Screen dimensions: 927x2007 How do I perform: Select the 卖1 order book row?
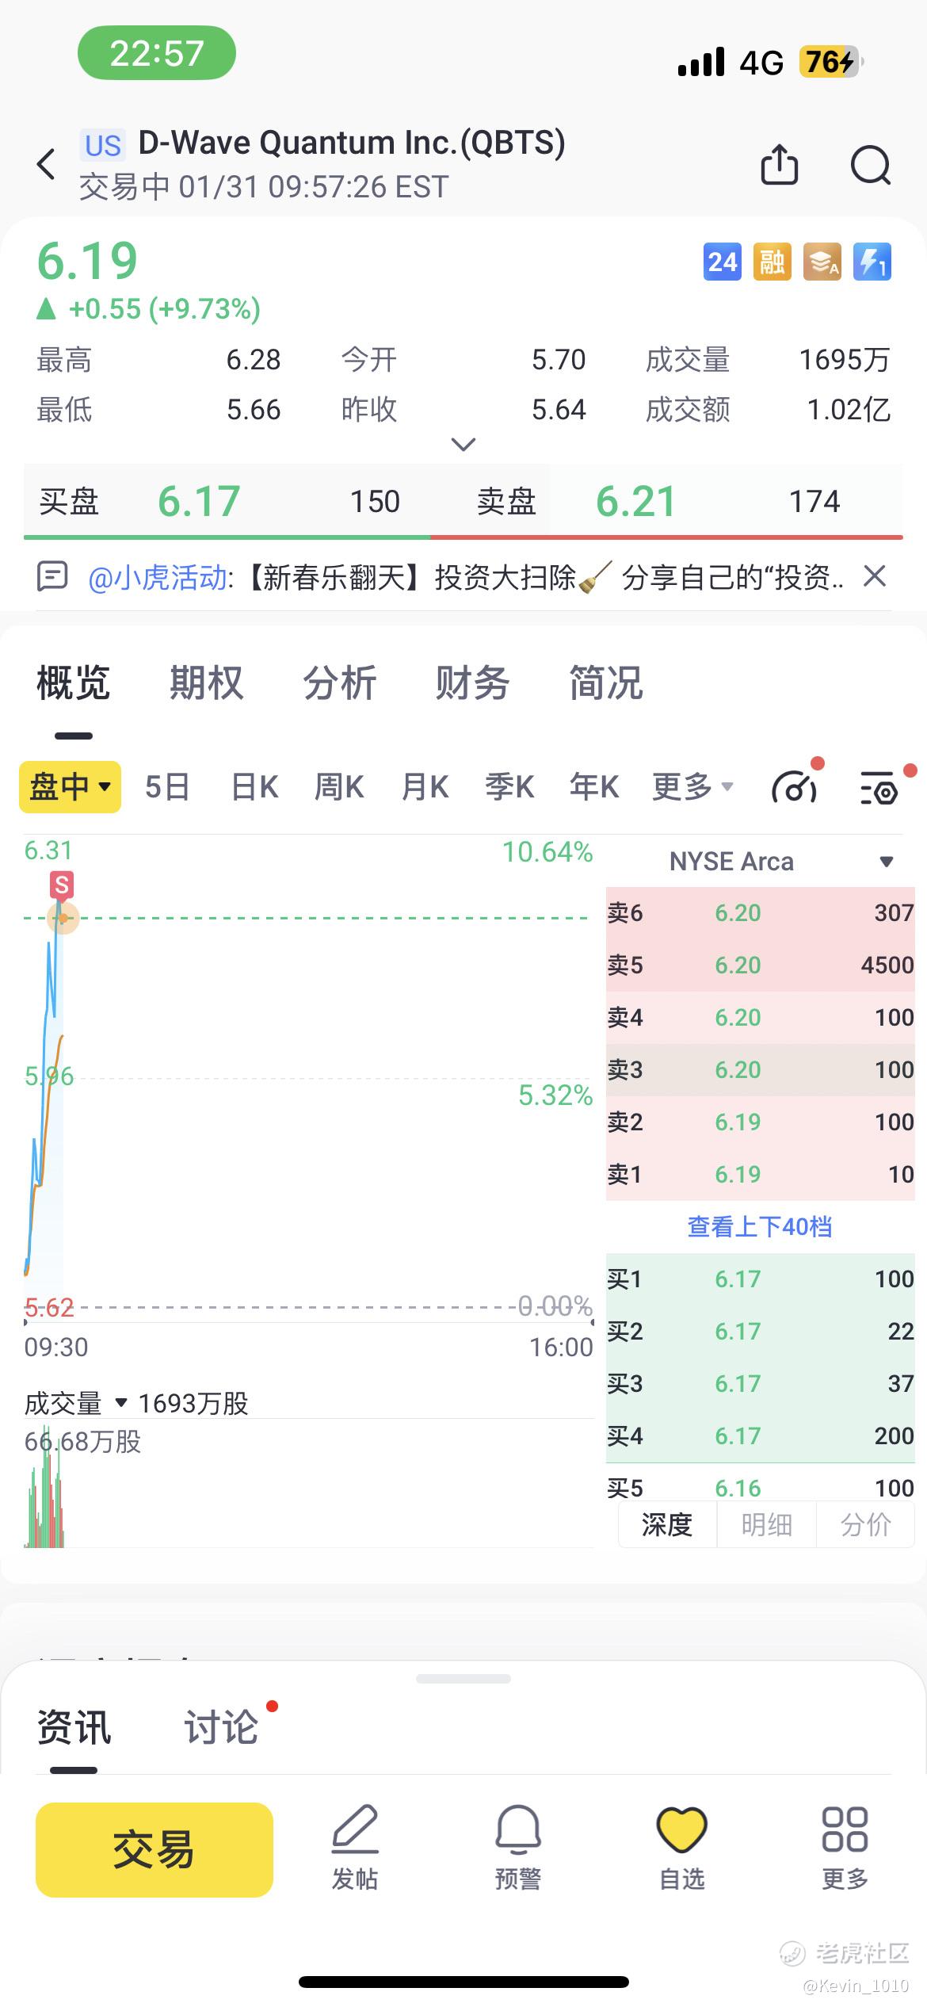761,1175
